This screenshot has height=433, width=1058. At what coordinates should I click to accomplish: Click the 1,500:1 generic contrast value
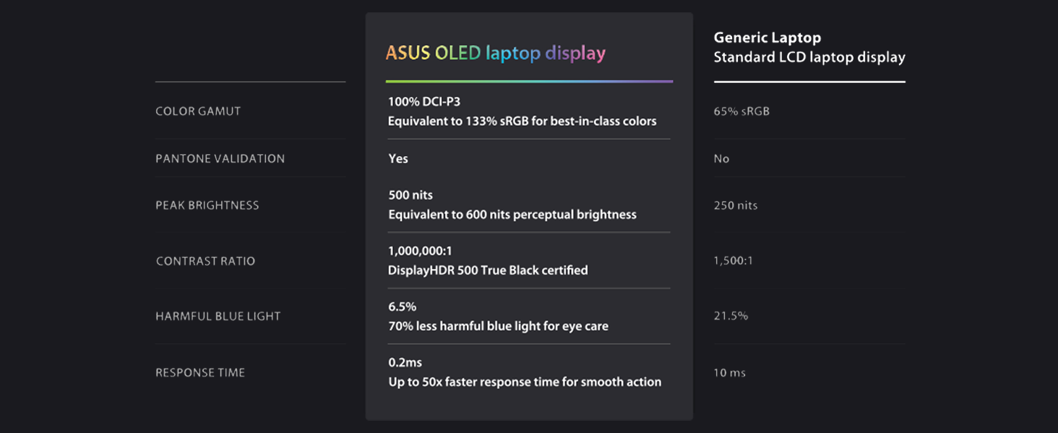click(x=733, y=261)
